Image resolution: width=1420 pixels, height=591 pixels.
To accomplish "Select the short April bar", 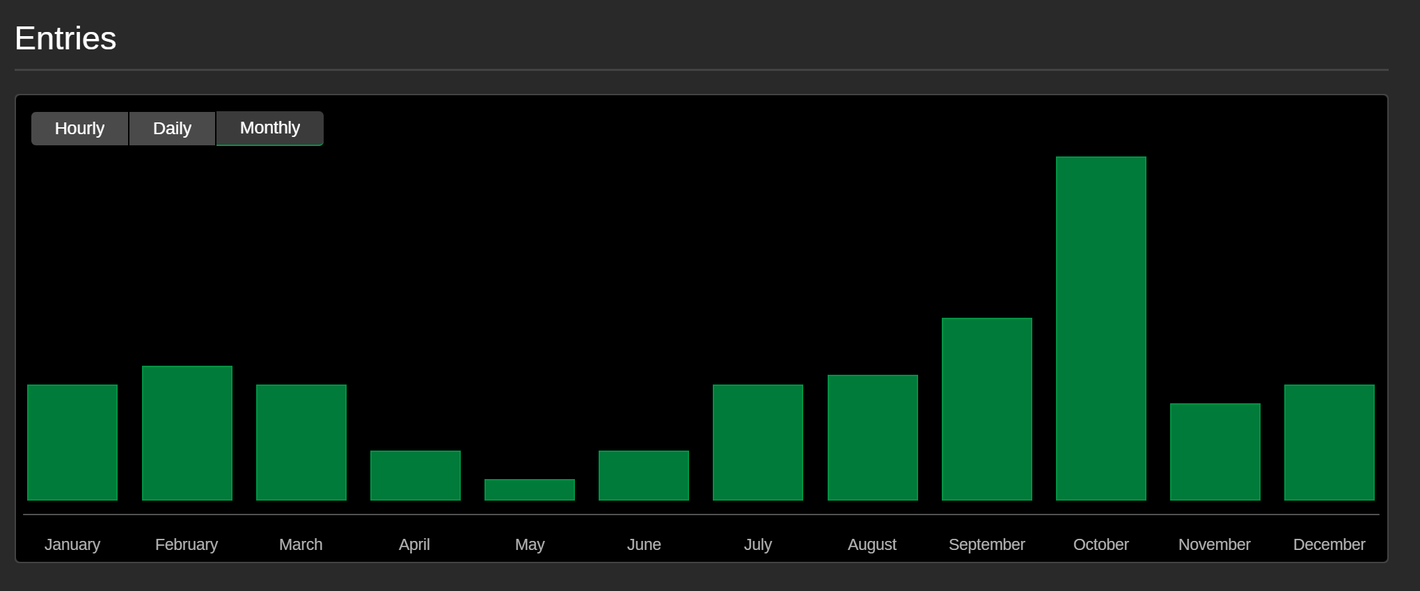I will pyautogui.click(x=415, y=476).
